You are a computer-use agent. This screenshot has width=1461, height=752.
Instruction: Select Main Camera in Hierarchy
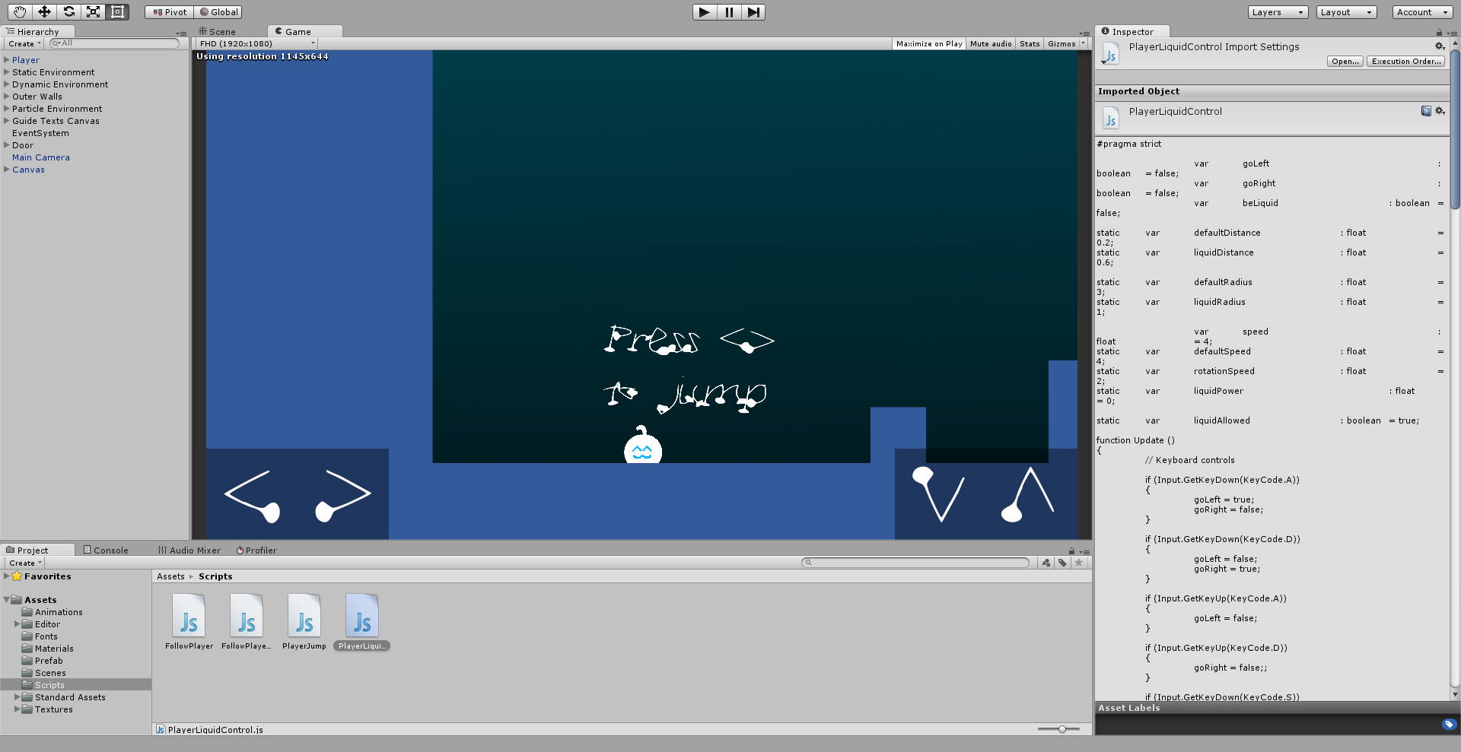[41, 157]
